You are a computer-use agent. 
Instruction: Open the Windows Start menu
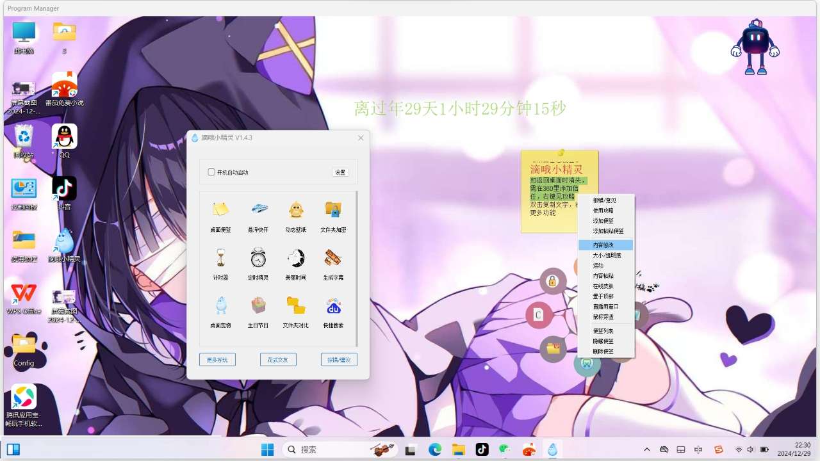(x=268, y=449)
